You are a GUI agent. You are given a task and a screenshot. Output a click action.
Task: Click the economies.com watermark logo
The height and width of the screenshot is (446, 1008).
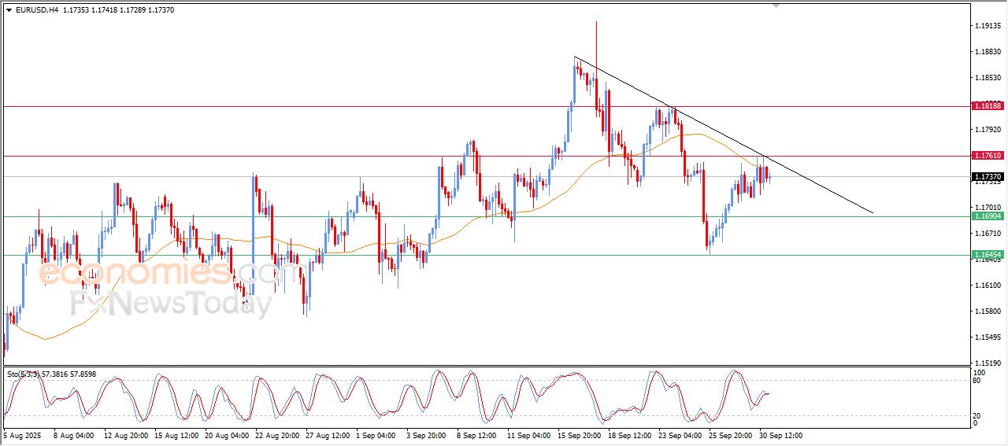click(x=157, y=274)
